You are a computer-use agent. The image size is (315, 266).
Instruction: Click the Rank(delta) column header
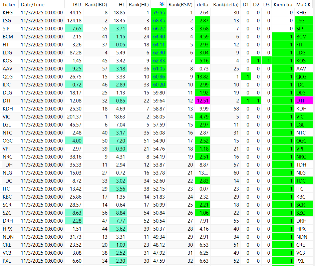[x=226, y=4]
